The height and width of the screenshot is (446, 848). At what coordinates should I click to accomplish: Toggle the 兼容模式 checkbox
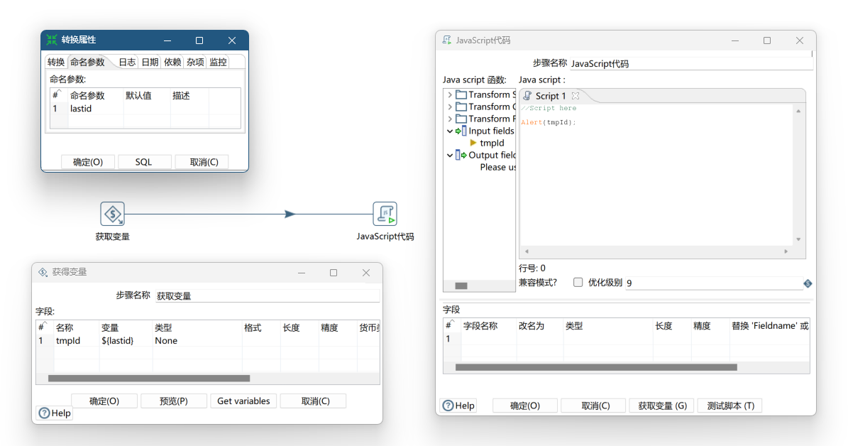tap(578, 283)
